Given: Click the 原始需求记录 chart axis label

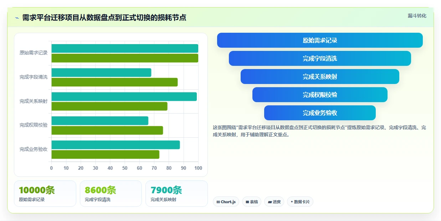Looking at the screenshot, I should pyautogui.click(x=34, y=53).
